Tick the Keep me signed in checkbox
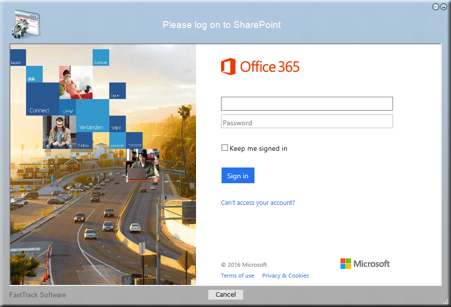The image size is (451, 307). [x=225, y=148]
